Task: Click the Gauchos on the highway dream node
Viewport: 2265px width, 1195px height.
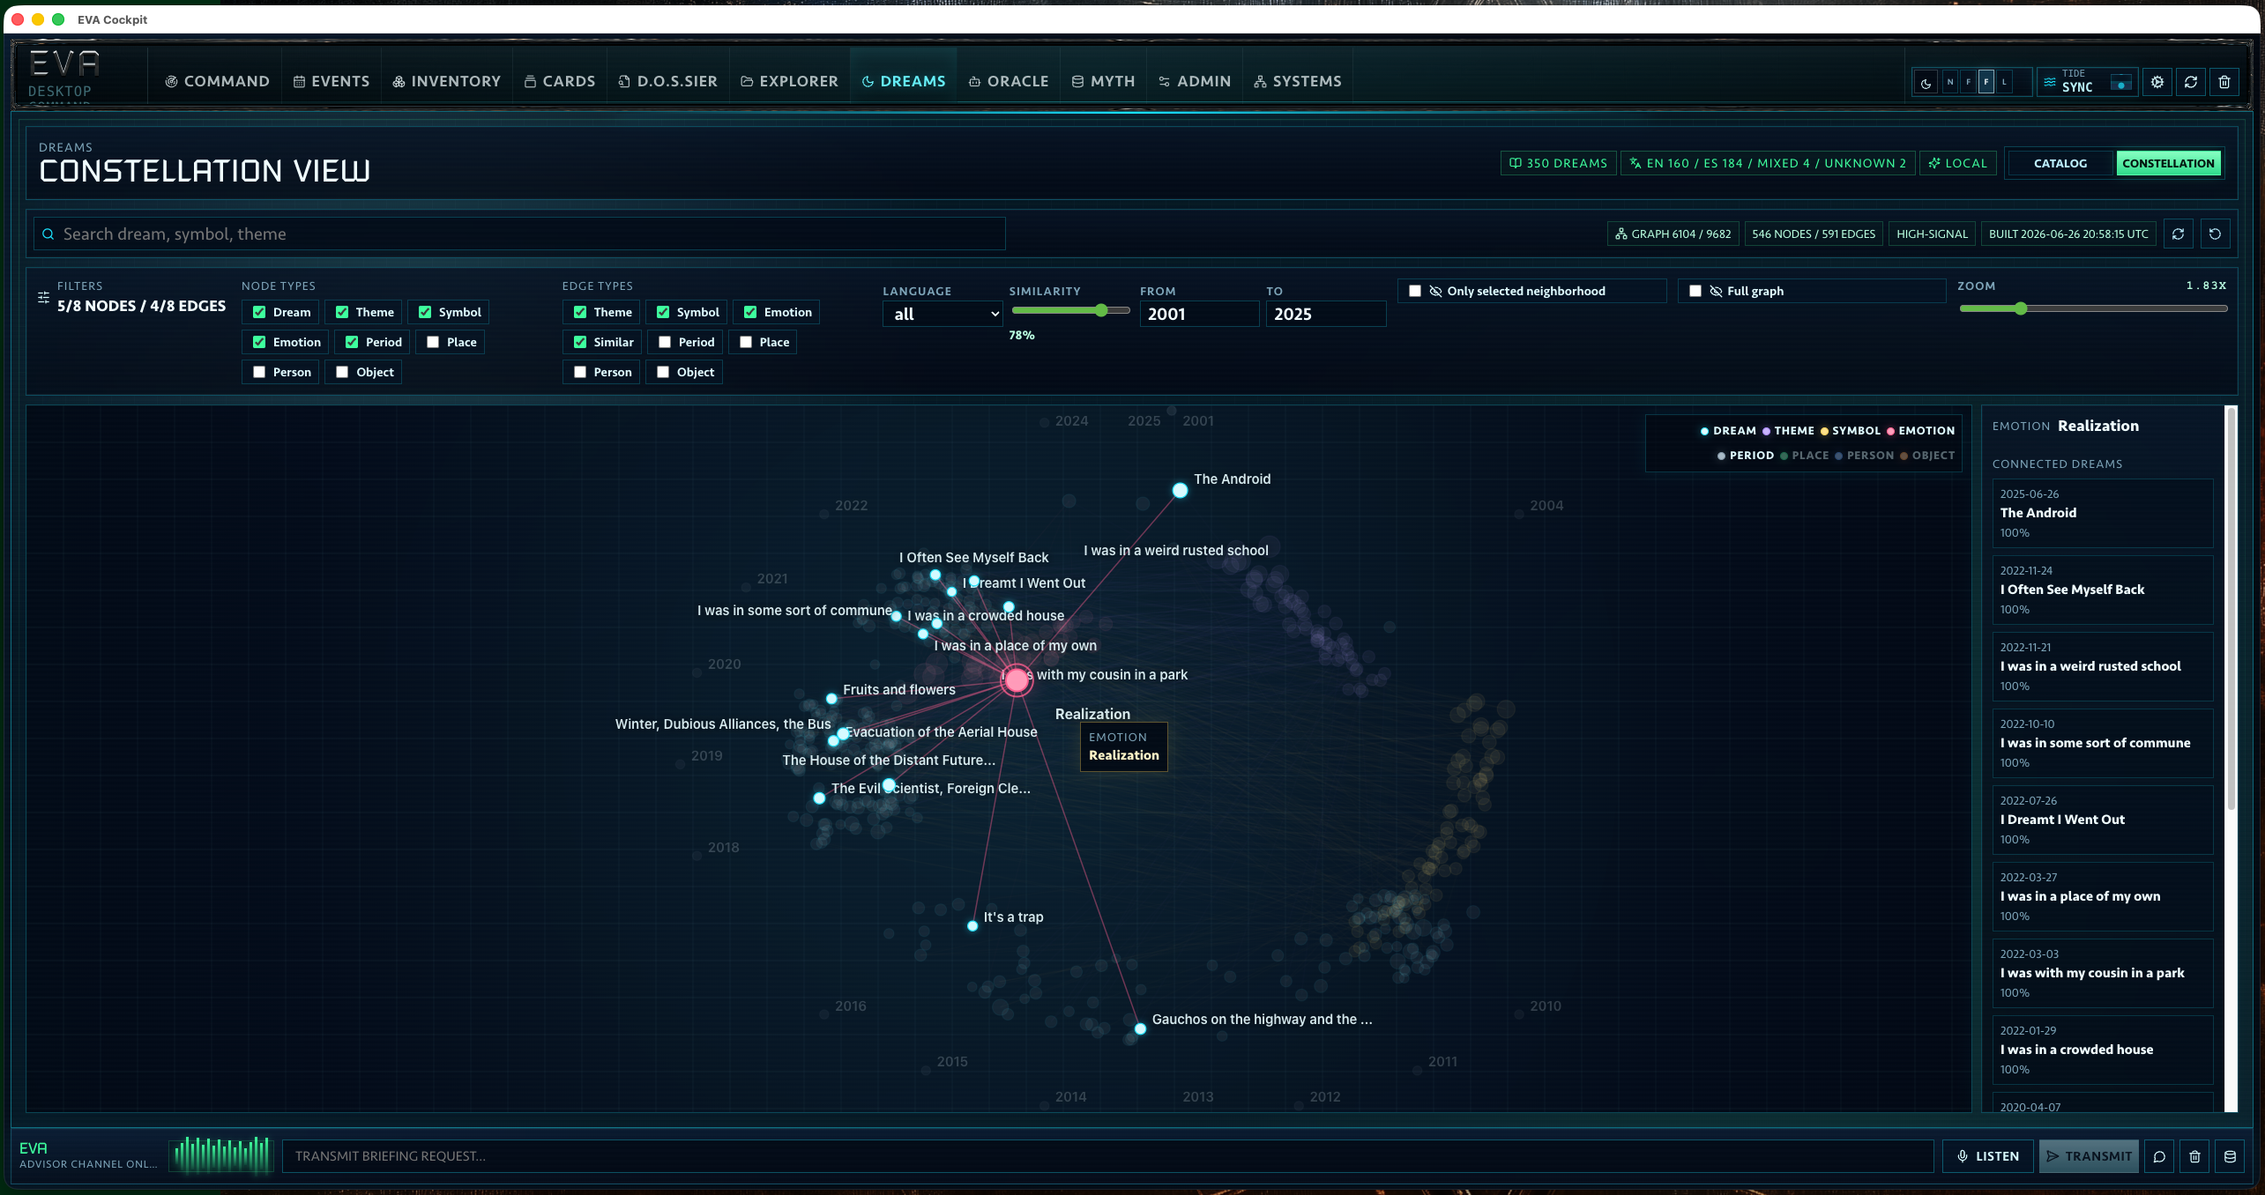Action: point(1140,1028)
